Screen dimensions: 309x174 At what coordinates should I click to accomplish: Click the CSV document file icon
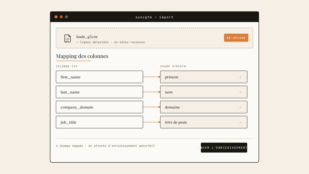click(x=67, y=38)
